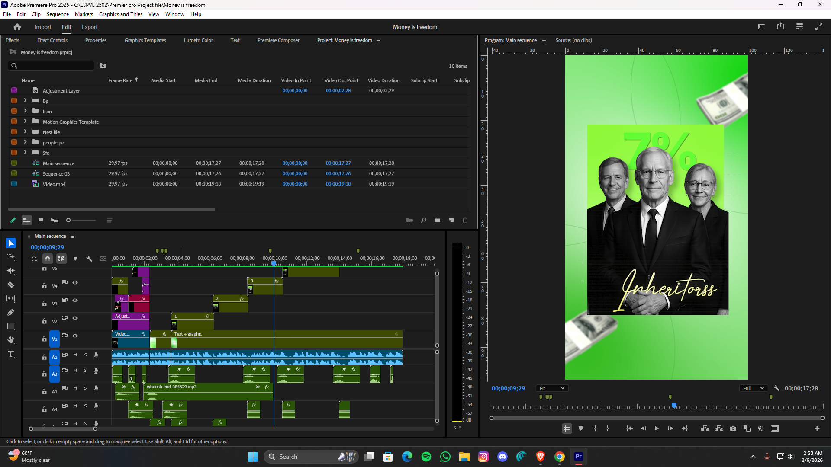This screenshot has height=467, width=831.
Task: Adjust the project thumbnail zoom slider
Action: point(68,220)
